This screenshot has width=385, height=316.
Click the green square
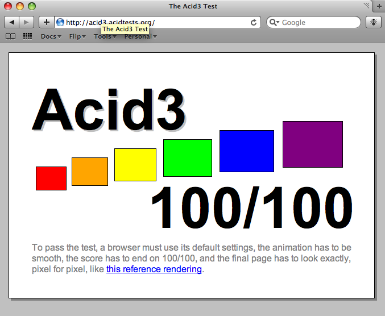(187, 157)
